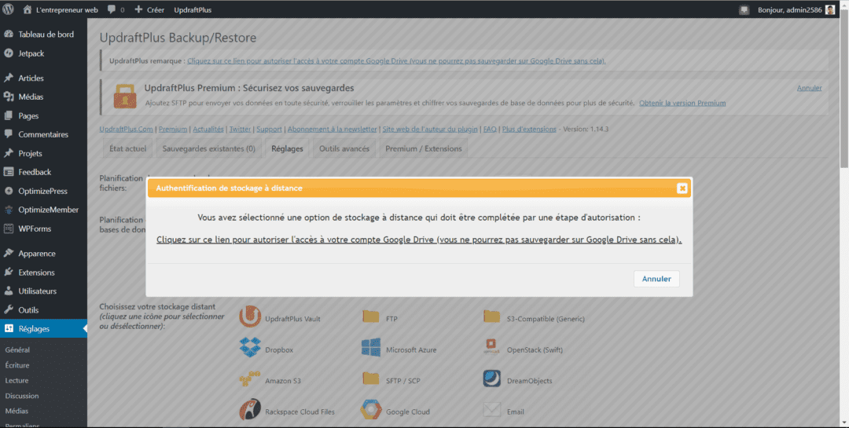Viewport: 849px width, 428px height.
Task: Switch to the Outils avancés tab
Action: tap(344, 148)
